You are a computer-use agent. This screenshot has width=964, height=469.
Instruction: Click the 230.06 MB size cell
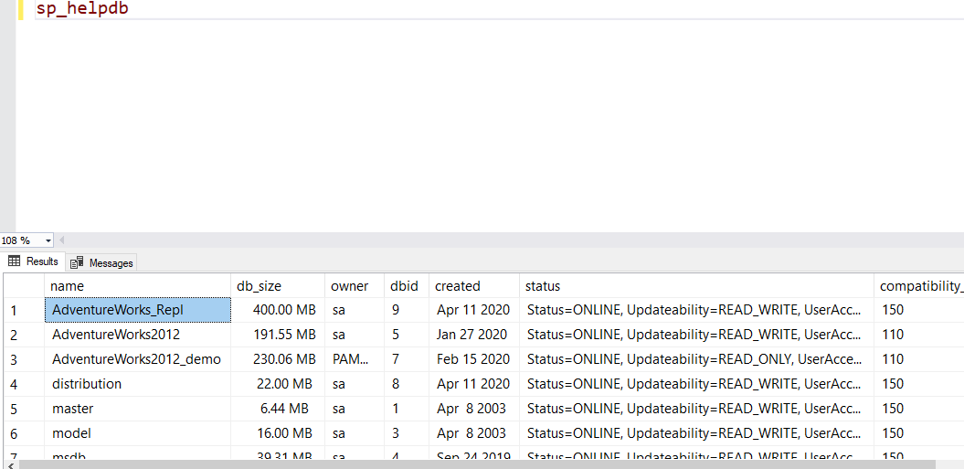tap(278, 359)
